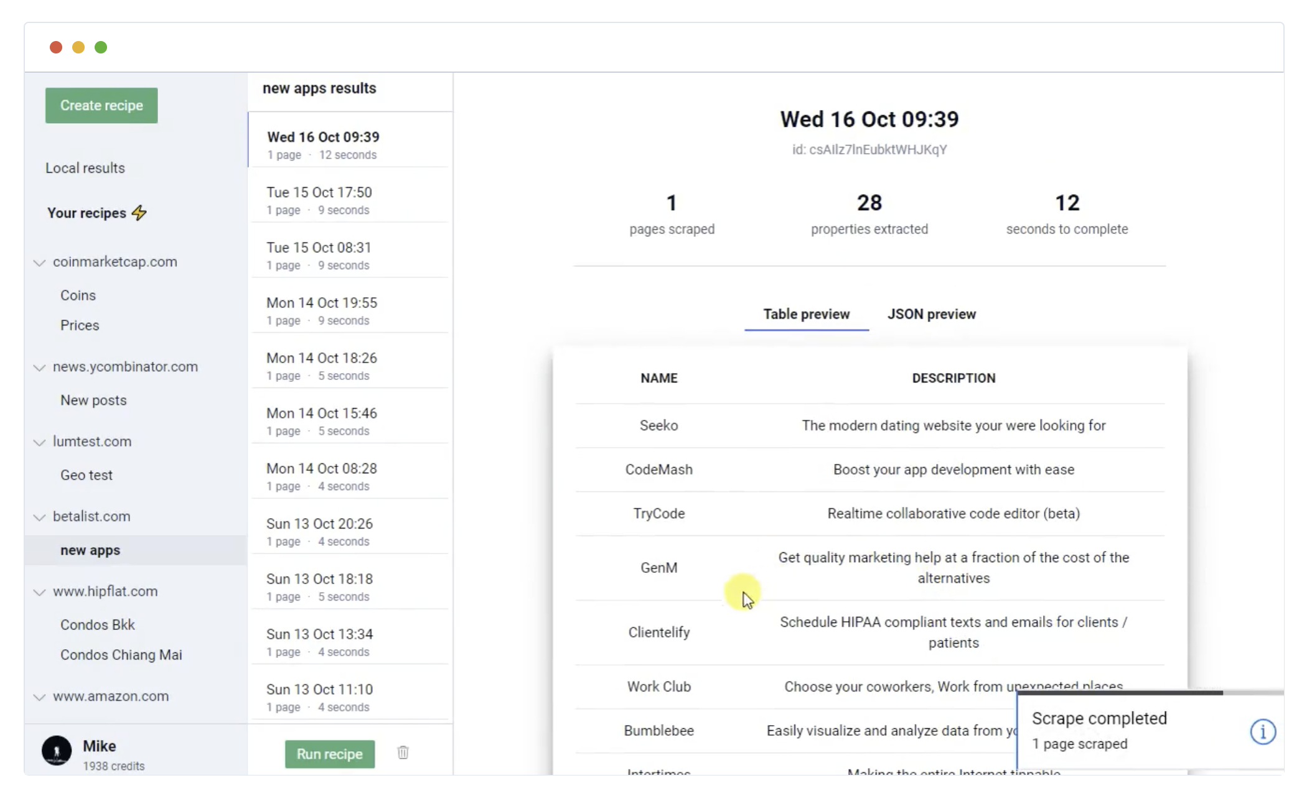The height and width of the screenshot is (801, 1312).
Task: Click the Create recipe button
Action: point(101,105)
